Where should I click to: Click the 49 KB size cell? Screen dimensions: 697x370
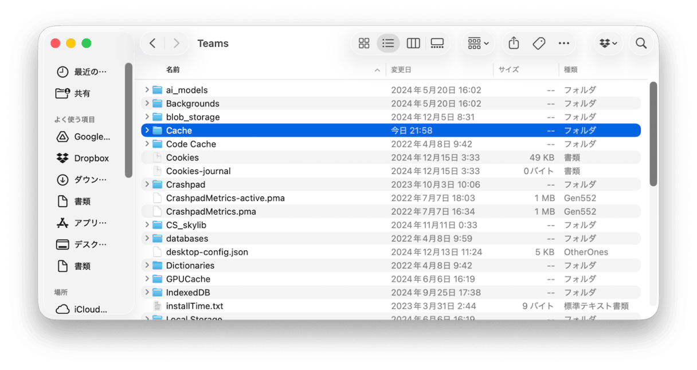[542, 158]
